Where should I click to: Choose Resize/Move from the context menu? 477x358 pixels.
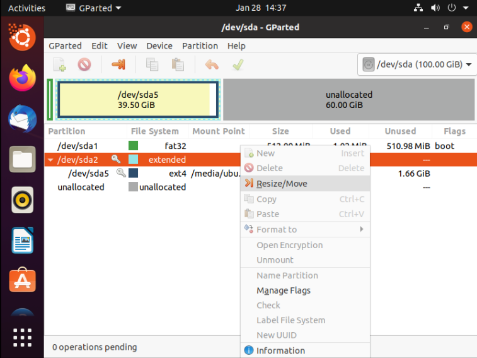coord(305,183)
